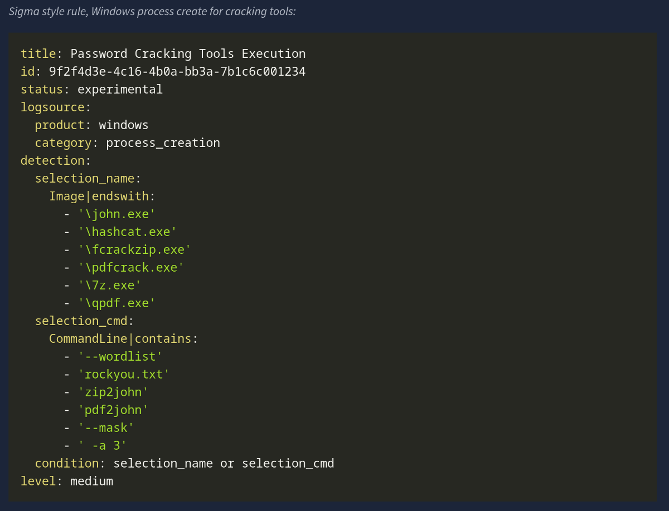The image size is (669, 511).
Task: Click the italic caption above the code block
Action: tap(152, 11)
